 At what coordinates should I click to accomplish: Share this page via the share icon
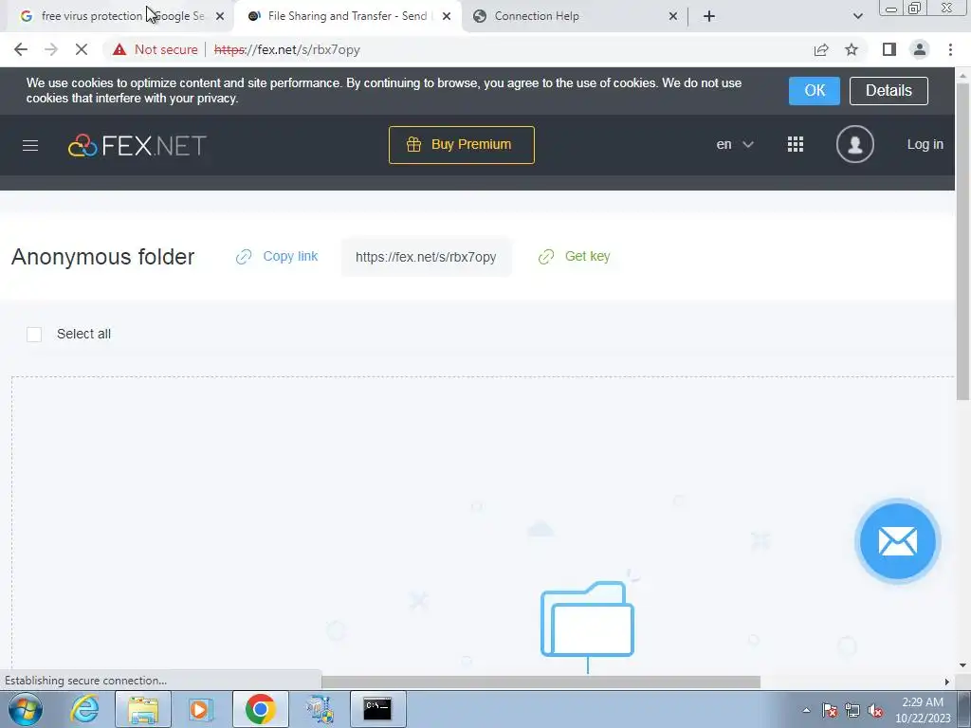point(821,49)
